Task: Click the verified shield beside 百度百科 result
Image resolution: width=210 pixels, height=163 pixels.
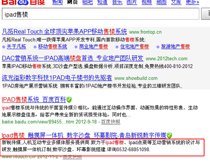Action: 69,100
